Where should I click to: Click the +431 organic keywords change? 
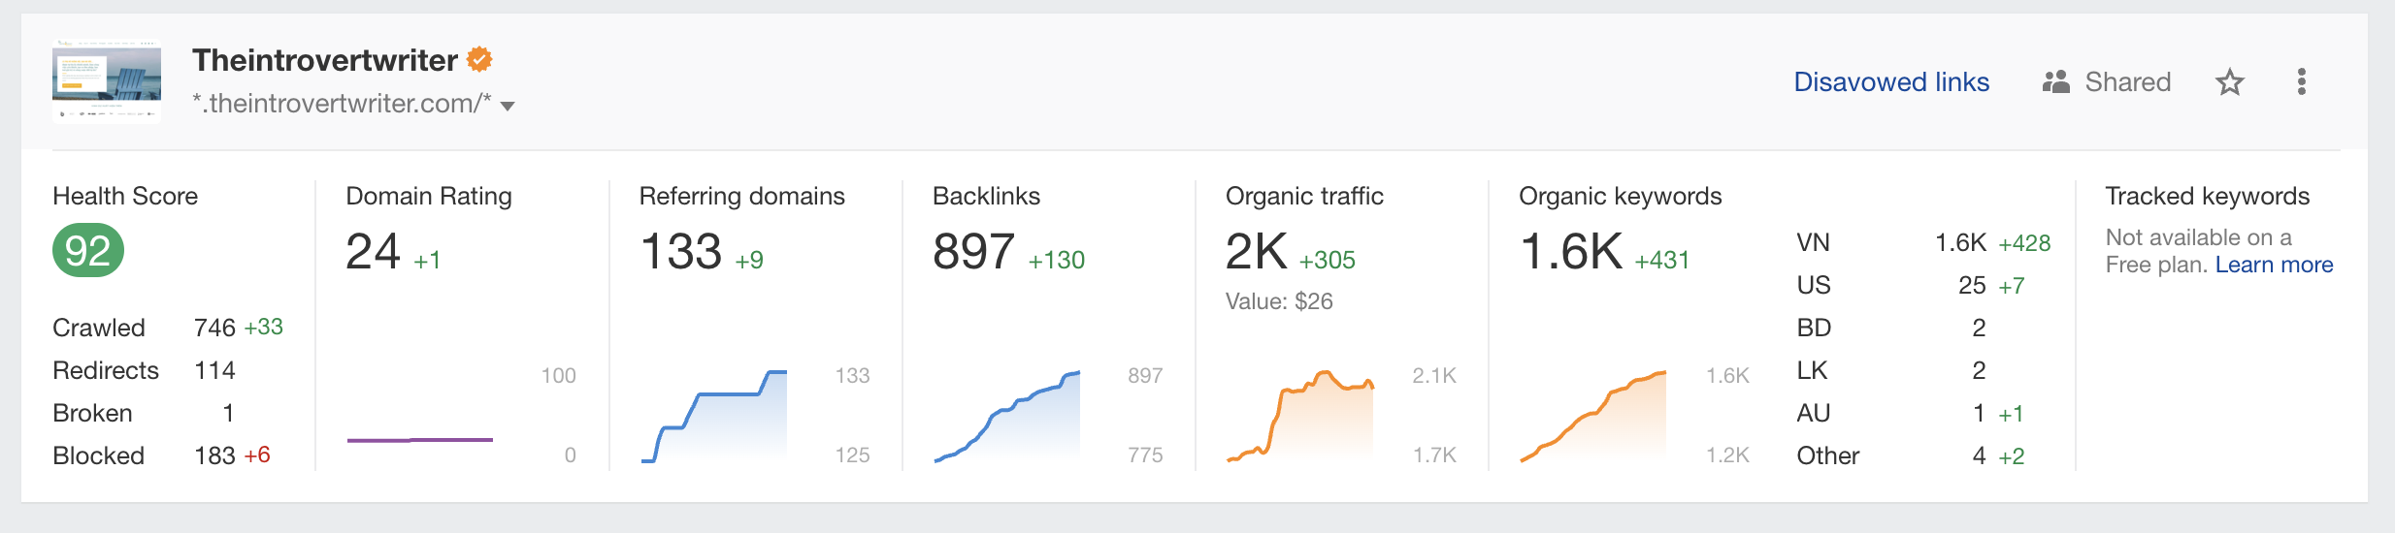pyautogui.click(x=1661, y=260)
